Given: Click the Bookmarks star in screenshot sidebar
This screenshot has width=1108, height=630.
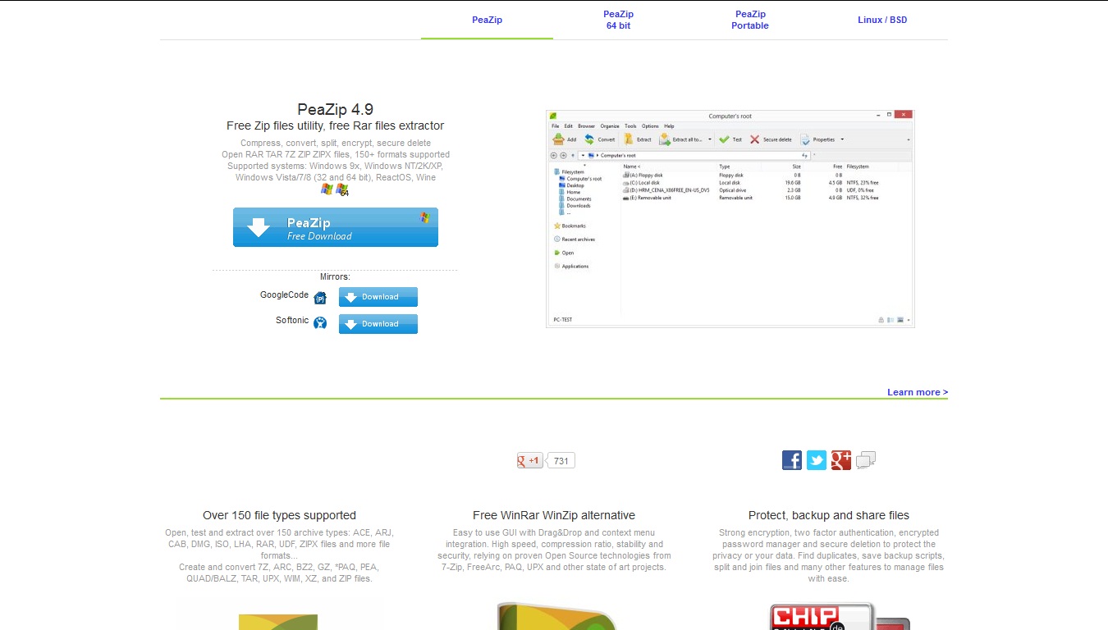Looking at the screenshot, I should 557,226.
